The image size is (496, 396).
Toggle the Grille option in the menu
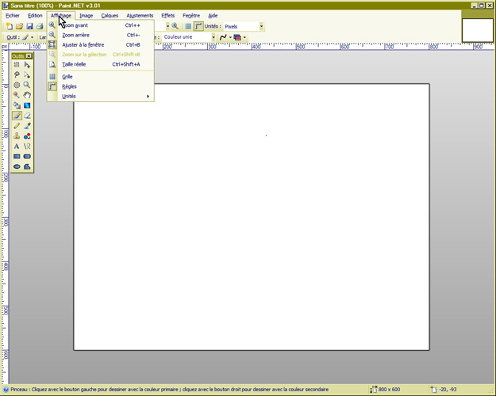coord(67,77)
